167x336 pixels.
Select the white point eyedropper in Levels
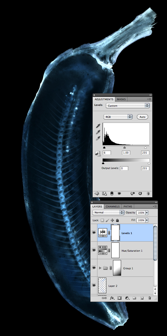98,138
